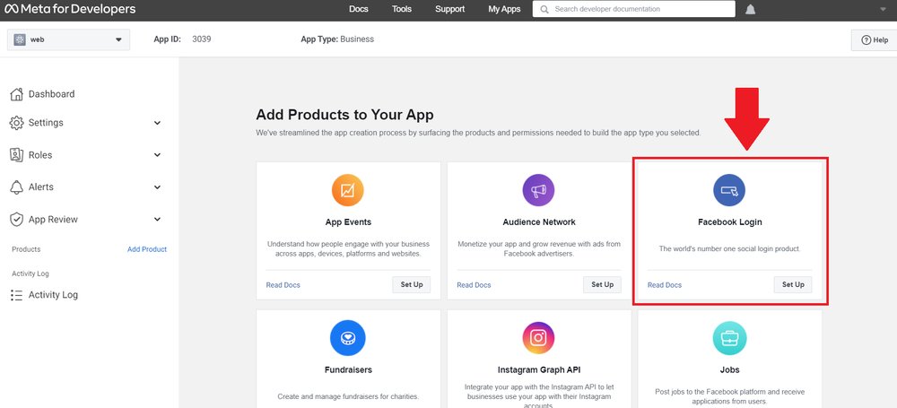Read Docs for Audience Network
Image resolution: width=897 pixels, height=408 pixels.
pos(474,285)
